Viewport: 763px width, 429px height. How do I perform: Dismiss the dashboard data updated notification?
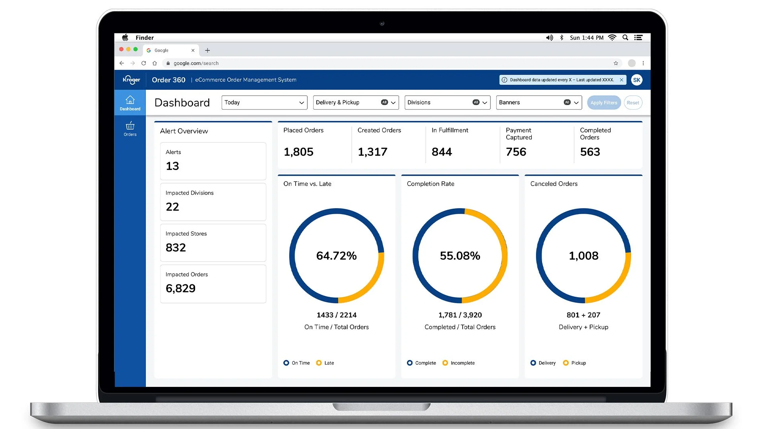(622, 80)
